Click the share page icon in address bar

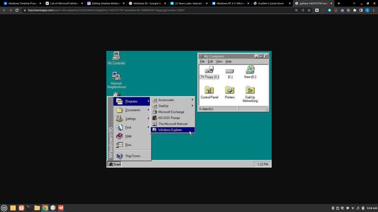(303, 11)
